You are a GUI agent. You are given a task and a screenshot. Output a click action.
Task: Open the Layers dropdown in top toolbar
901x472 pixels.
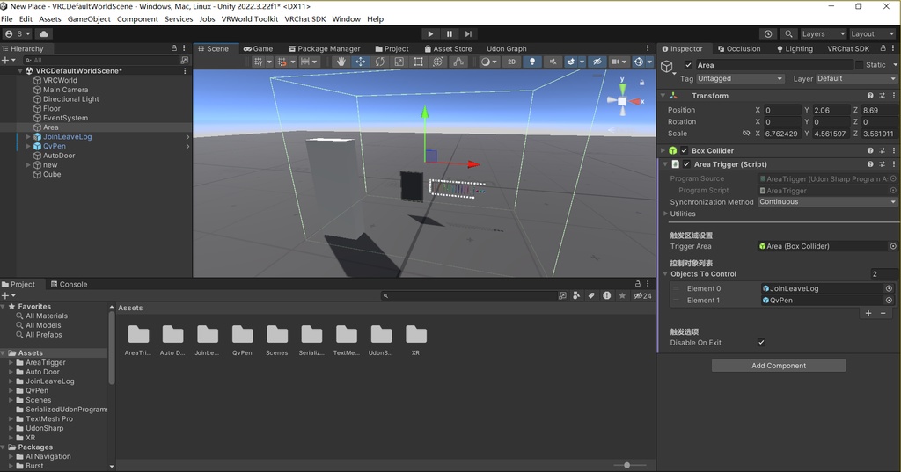pos(823,34)
